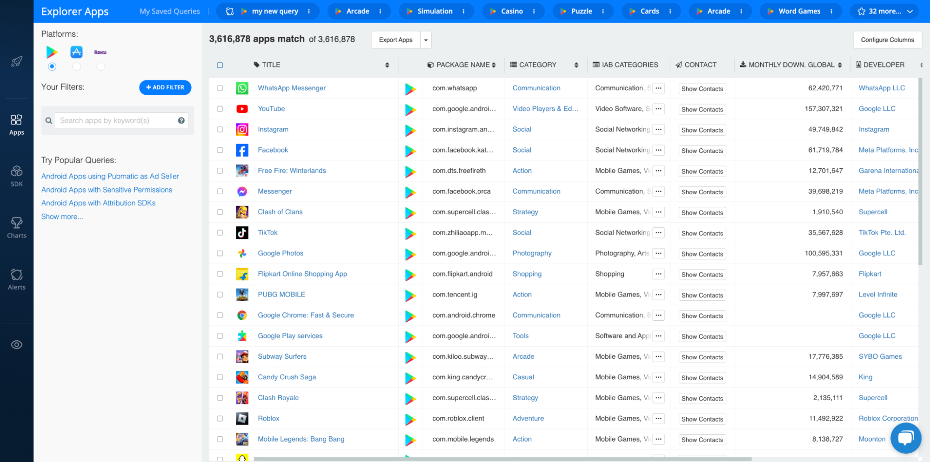The width and height of the screenshot is (930, 462).
Task: Select the Roku platform radio button
Action: [x=100, y=67]
